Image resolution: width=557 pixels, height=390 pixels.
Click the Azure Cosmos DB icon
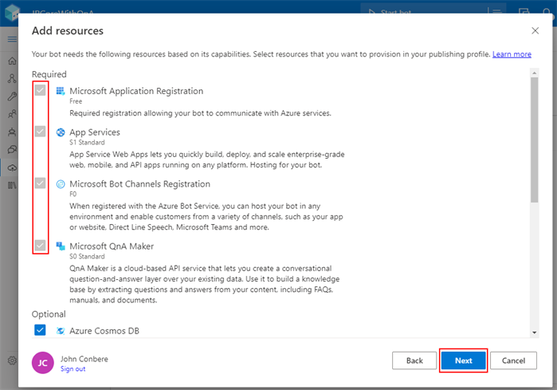tap(61, 330)
